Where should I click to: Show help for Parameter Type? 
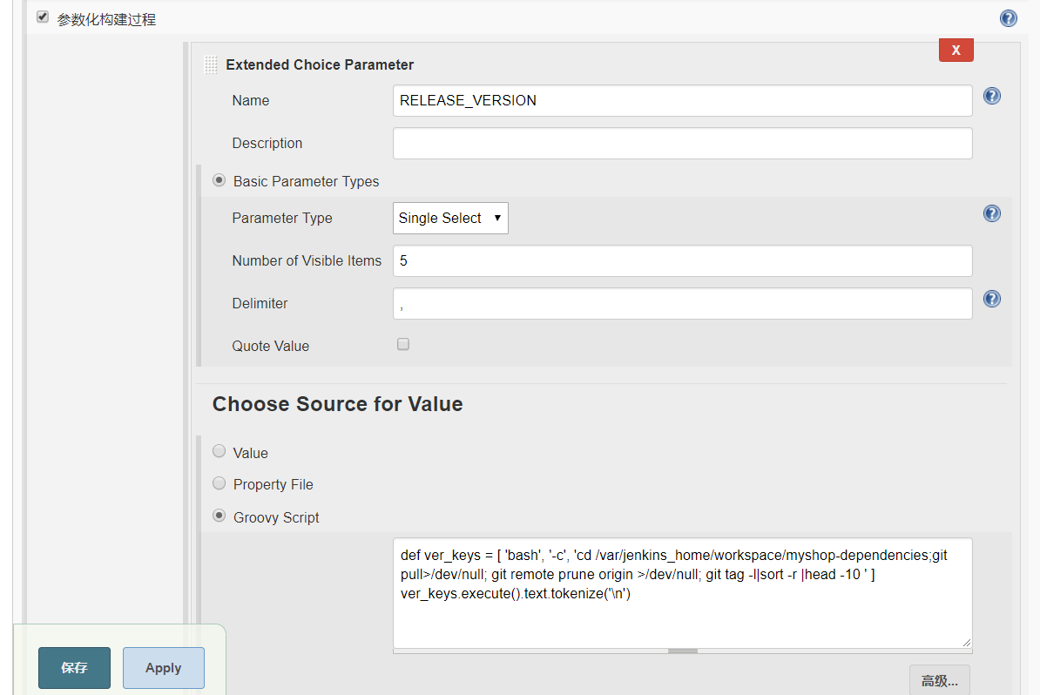pos(991,213)
